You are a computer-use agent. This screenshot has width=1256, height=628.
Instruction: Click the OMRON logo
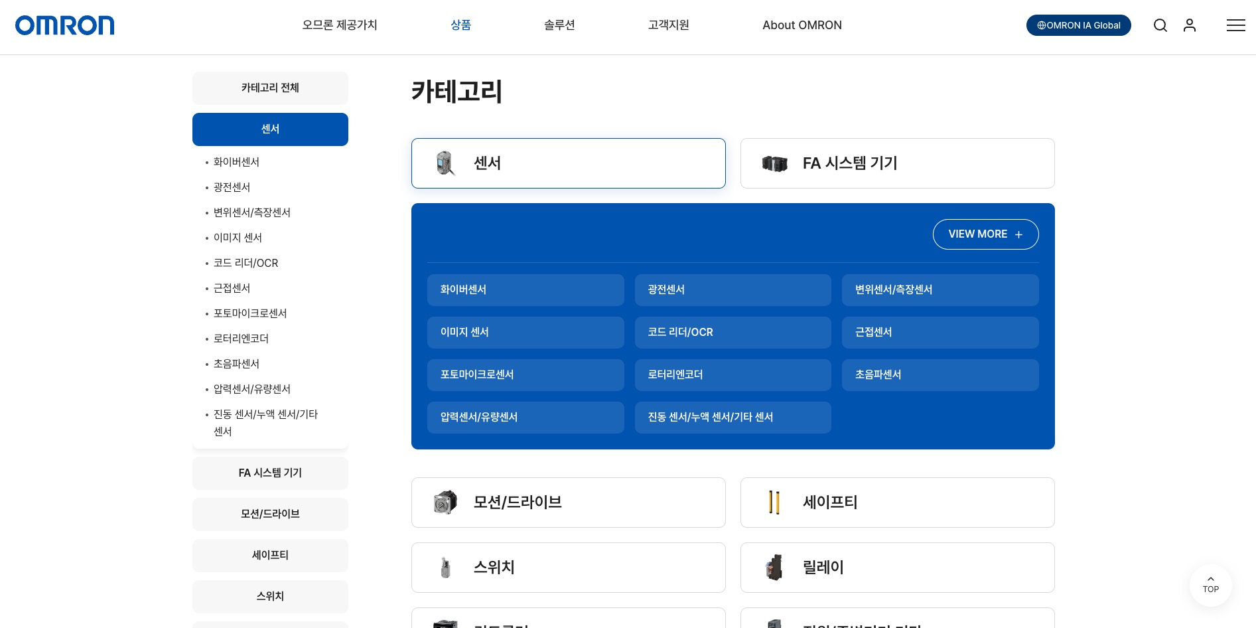(64, 25)
